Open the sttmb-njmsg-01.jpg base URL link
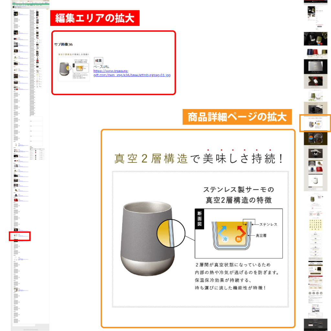Viewport: 331px width, 331px height. pyautogui.click(x=132, y=73)
